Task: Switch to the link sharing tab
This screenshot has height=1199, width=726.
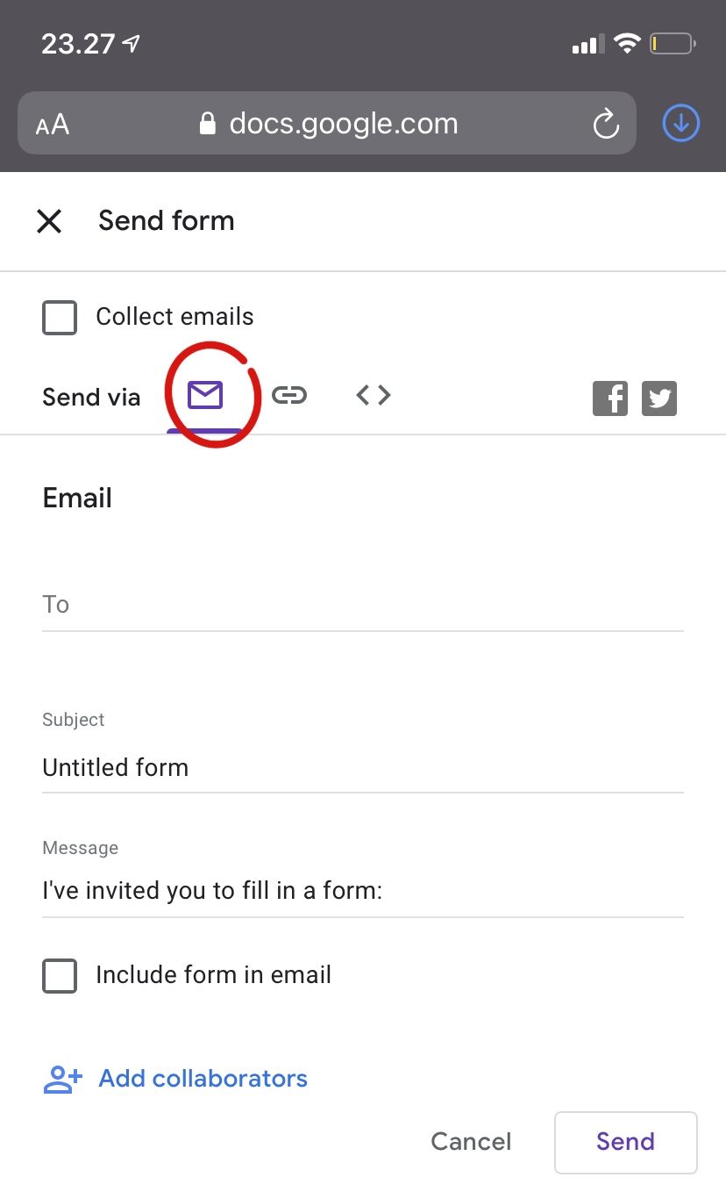Action: click(289, 396)
